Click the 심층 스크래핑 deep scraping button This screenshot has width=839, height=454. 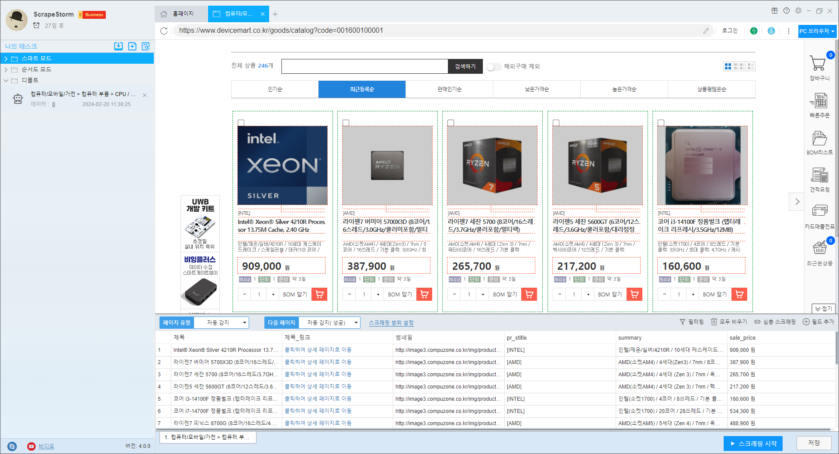(x=775, y=322)
